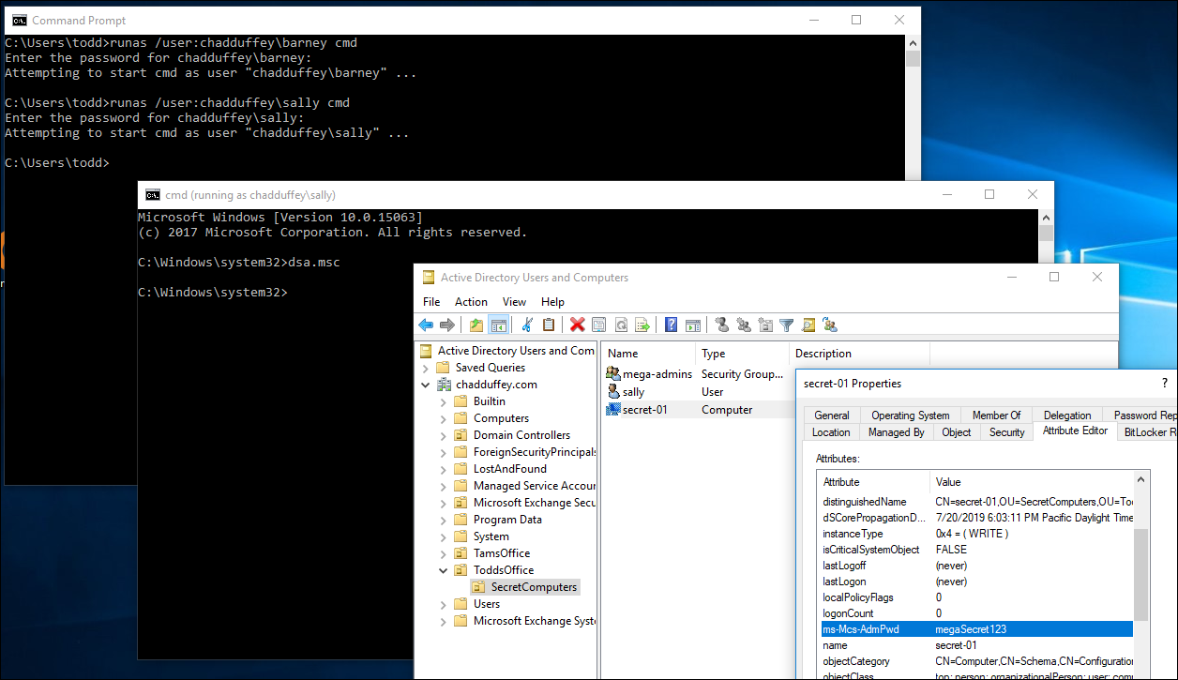Click the Cut scissors icon
The width and height of the screenshot is (1178, 680).
coord(527,325)
